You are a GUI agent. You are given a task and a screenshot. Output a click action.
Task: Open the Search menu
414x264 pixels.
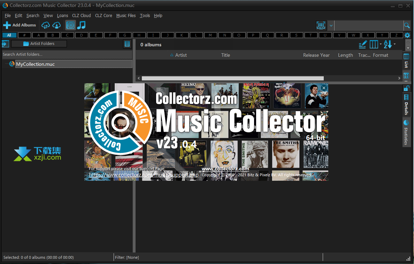pyautogui.click(x=33, y=16)
